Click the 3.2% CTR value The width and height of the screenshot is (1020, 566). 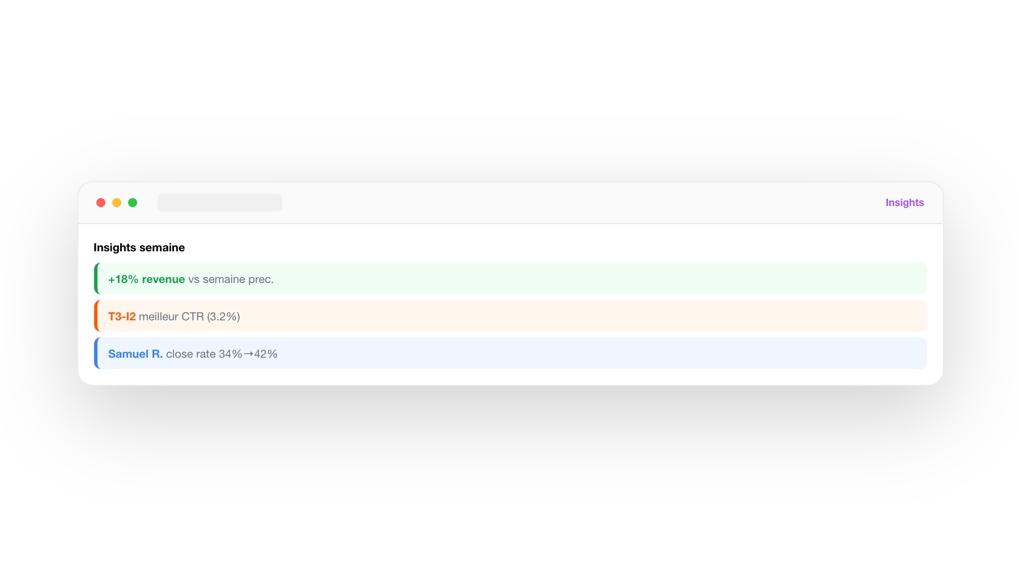point(224,316)
